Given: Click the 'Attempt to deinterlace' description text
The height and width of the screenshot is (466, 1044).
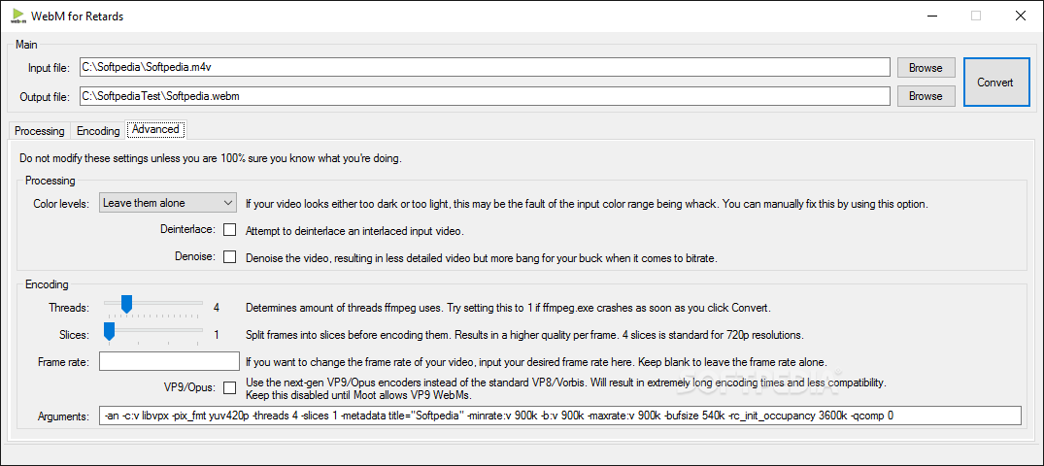Looking at the screenshot, I should tap(354, 232).
